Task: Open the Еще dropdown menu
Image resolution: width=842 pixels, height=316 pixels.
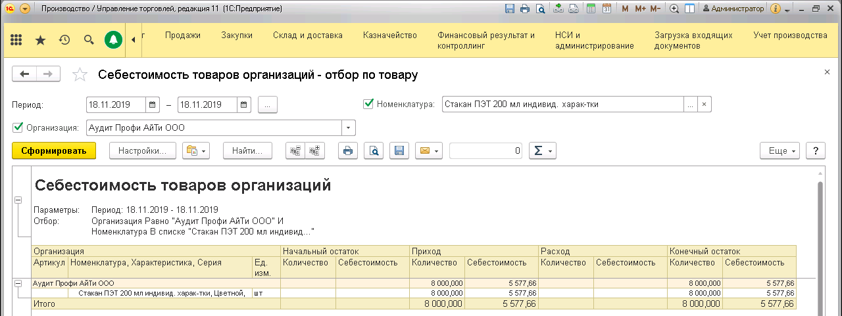Action: [x=779, y=151]
